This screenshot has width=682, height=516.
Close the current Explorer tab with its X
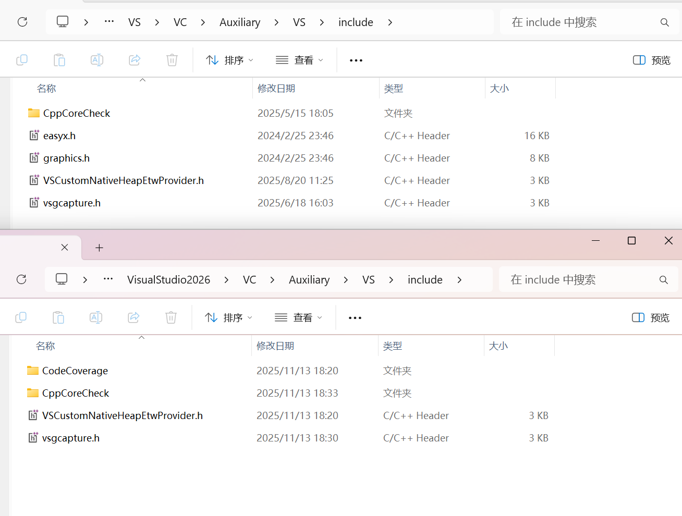64,248
